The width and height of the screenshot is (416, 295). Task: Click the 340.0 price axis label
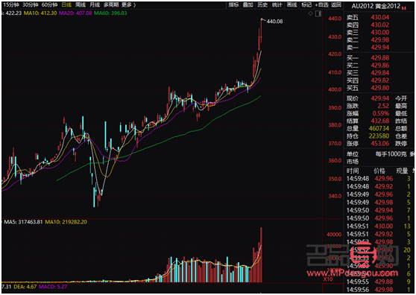click(x=335, y=196)
